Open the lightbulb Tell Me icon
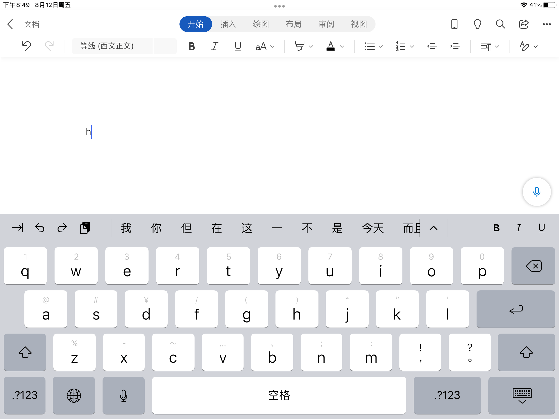The height and width of the screenshot is (419, 559). pyautogui.click(x=477, y=24)
